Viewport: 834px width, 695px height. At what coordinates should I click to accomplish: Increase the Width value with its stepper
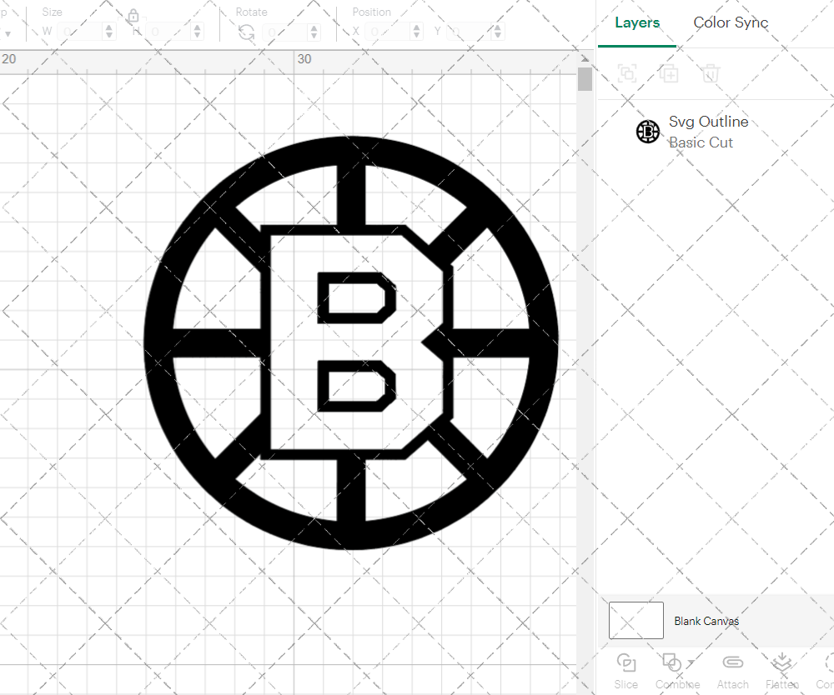click(108, 27)
